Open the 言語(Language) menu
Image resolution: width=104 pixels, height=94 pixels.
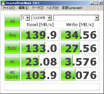72,8
